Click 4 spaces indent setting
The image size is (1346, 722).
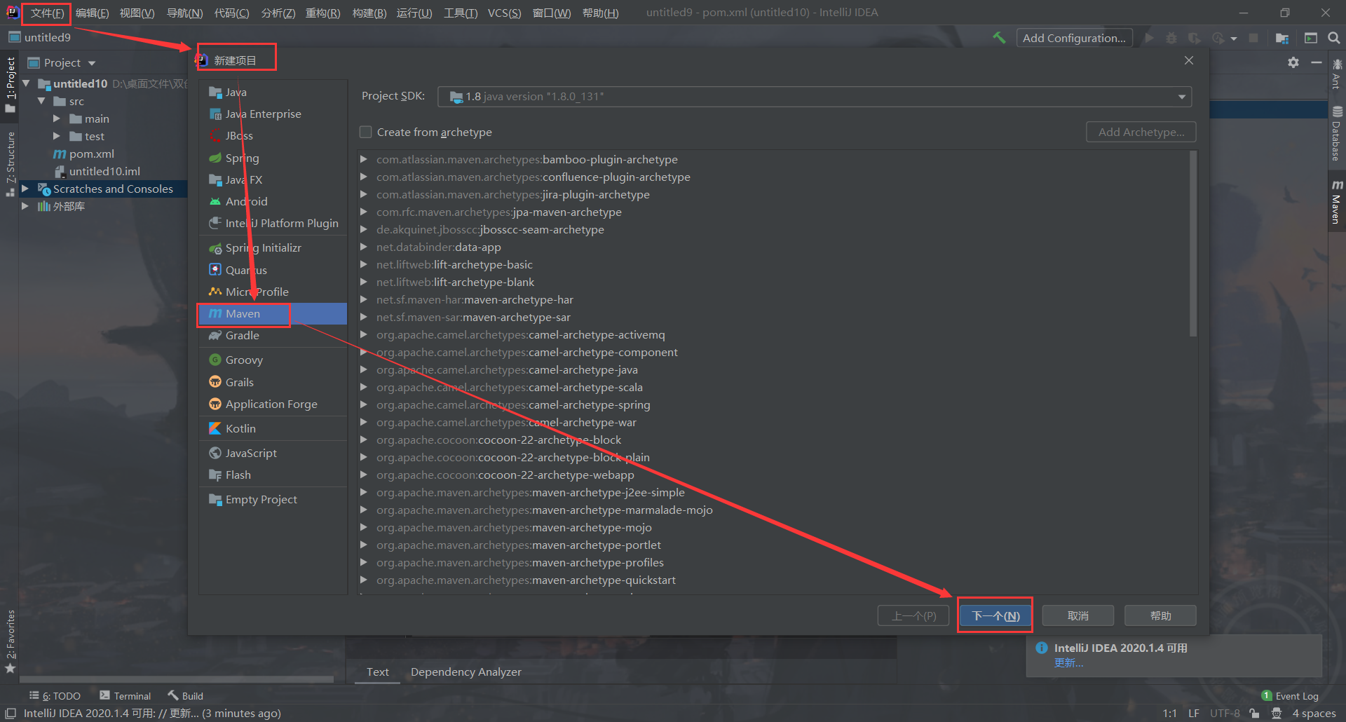(1314, 713)
